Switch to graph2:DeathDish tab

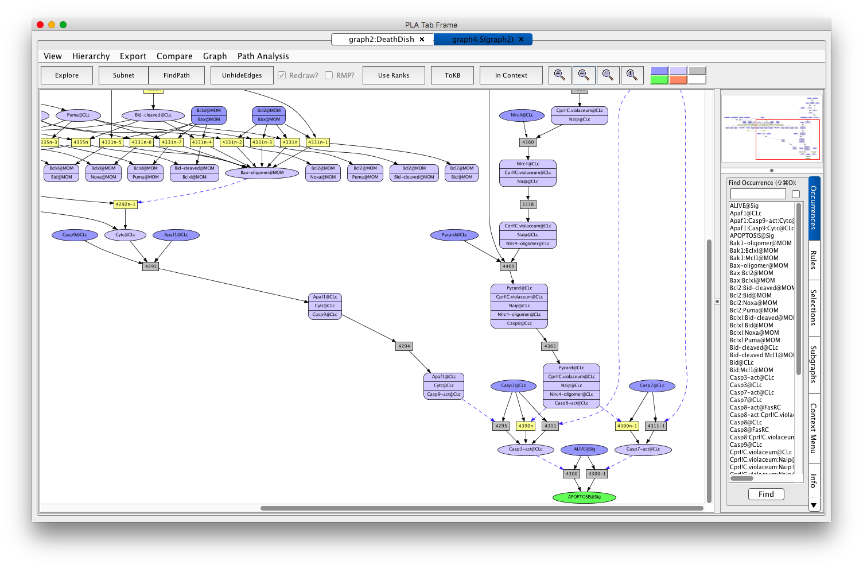click(x=381, y=39)
